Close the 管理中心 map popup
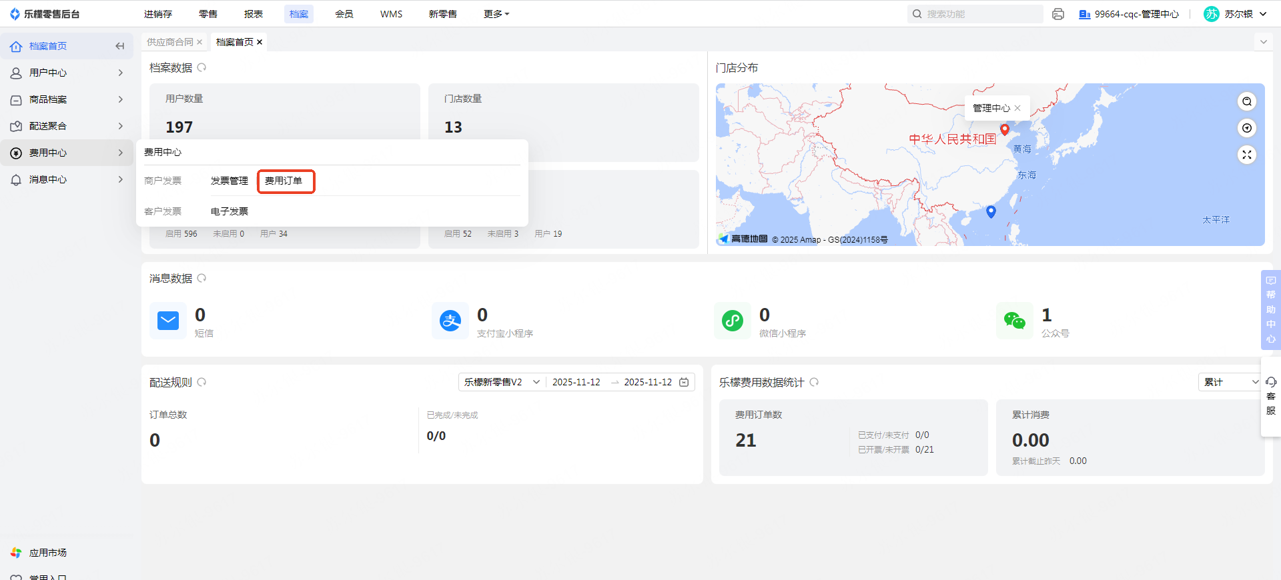The height and width of the screenshot is (580, 1281). pyautogui.click(x=1017, y=108)
